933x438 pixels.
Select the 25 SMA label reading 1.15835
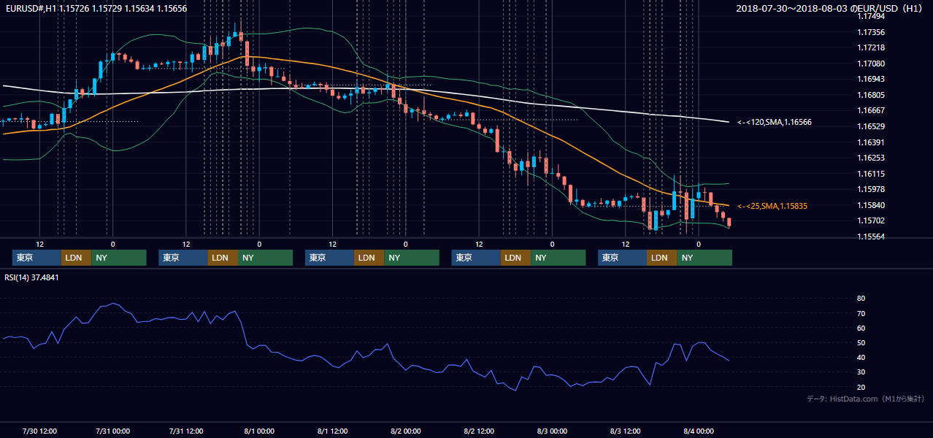pos(772,207)
